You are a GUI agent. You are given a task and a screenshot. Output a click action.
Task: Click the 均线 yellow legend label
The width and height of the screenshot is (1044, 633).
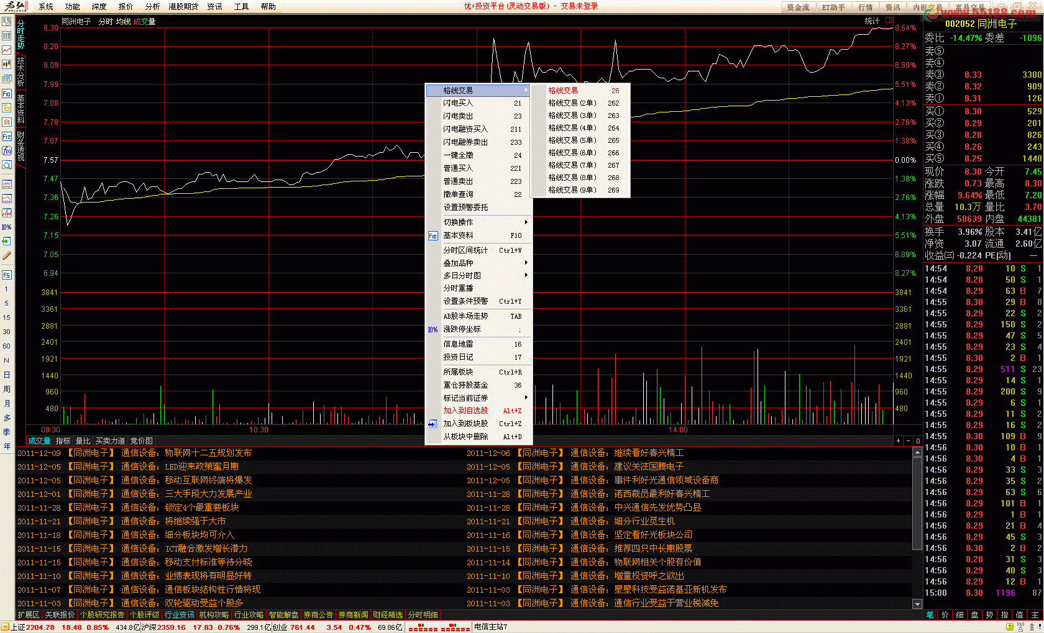pos(123,22)
